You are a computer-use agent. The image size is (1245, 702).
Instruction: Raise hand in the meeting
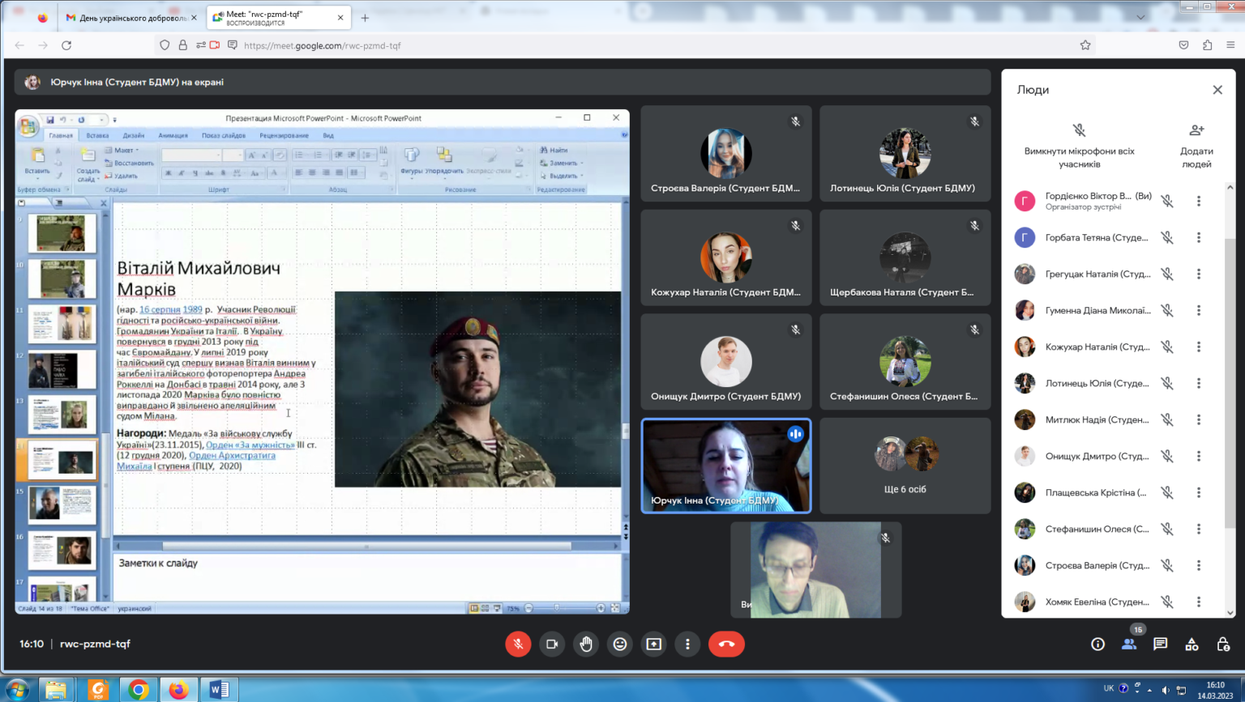(x=586, y=644)
